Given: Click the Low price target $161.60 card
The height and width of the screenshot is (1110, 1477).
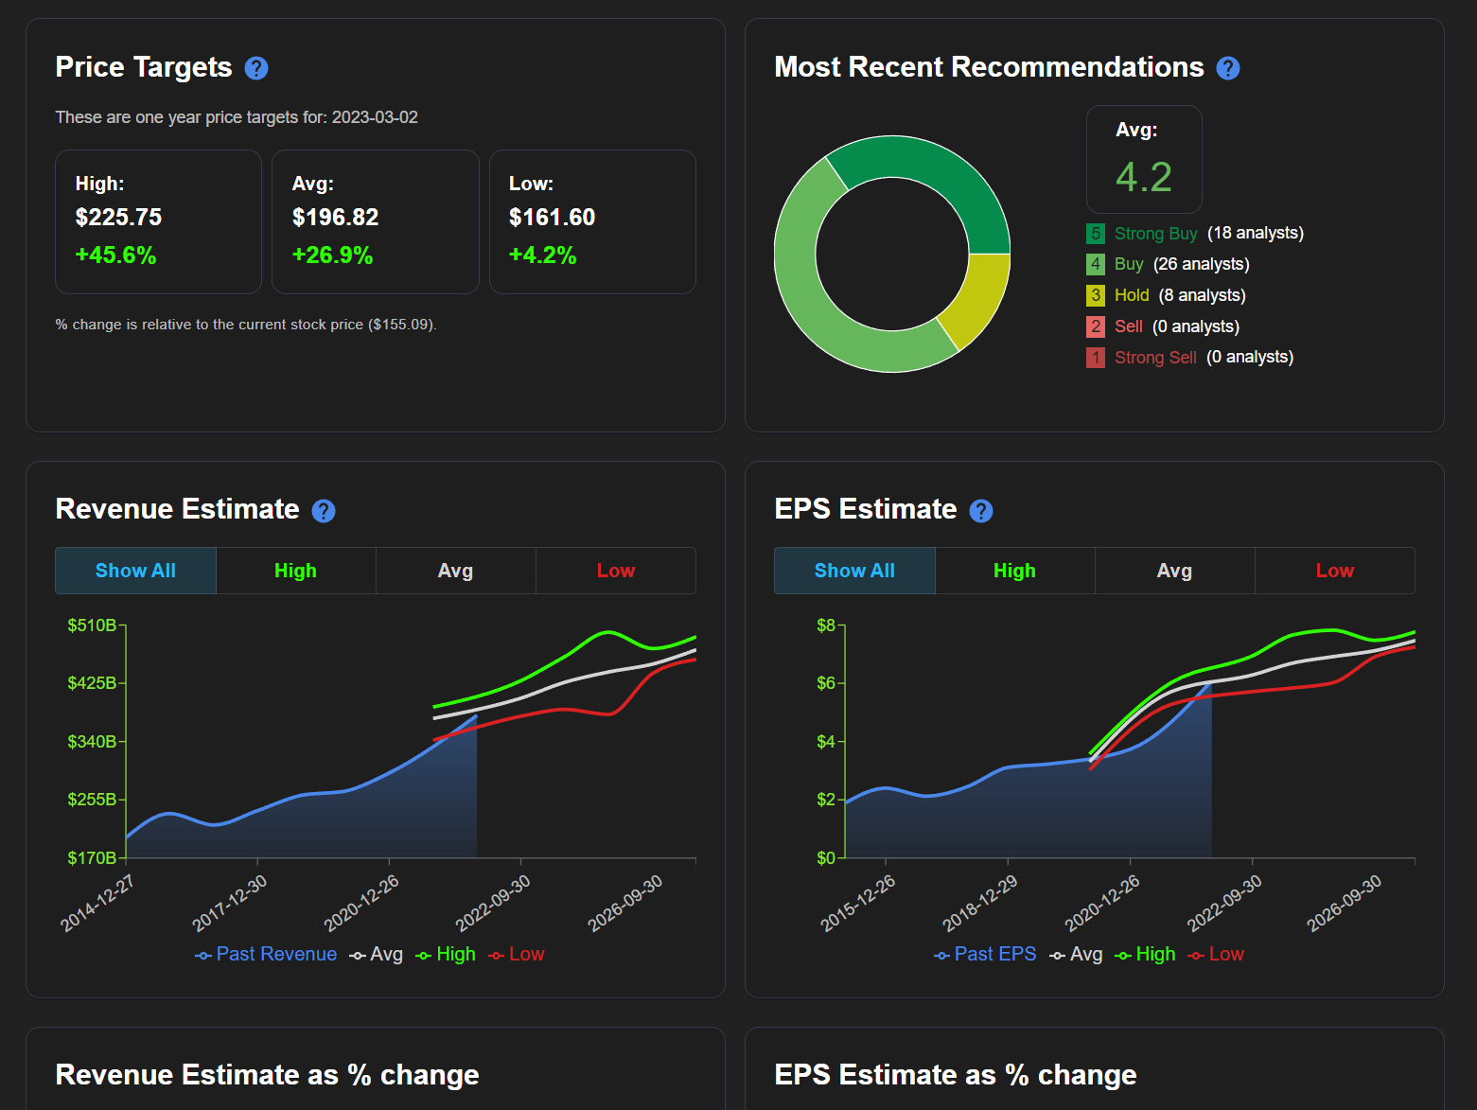Looking at the screenshot, I should click(592, 221).
